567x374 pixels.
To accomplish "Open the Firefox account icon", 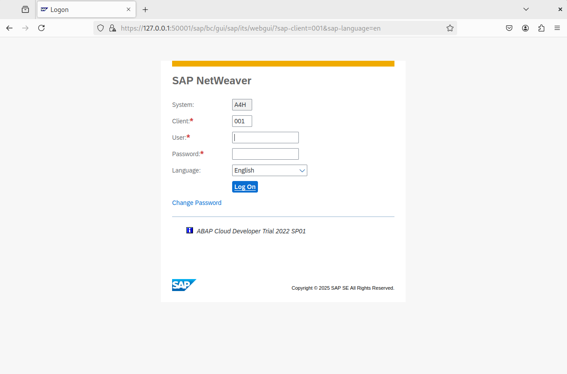I will click(x=525, y=28).
